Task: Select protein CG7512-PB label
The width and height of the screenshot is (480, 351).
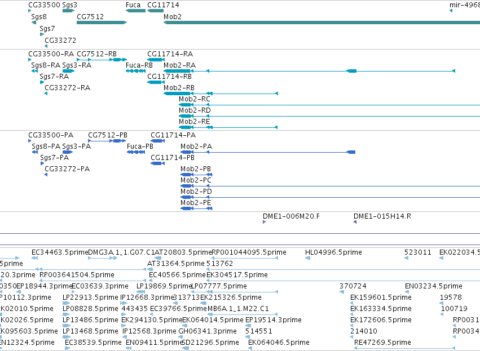Action: [108, 135]
